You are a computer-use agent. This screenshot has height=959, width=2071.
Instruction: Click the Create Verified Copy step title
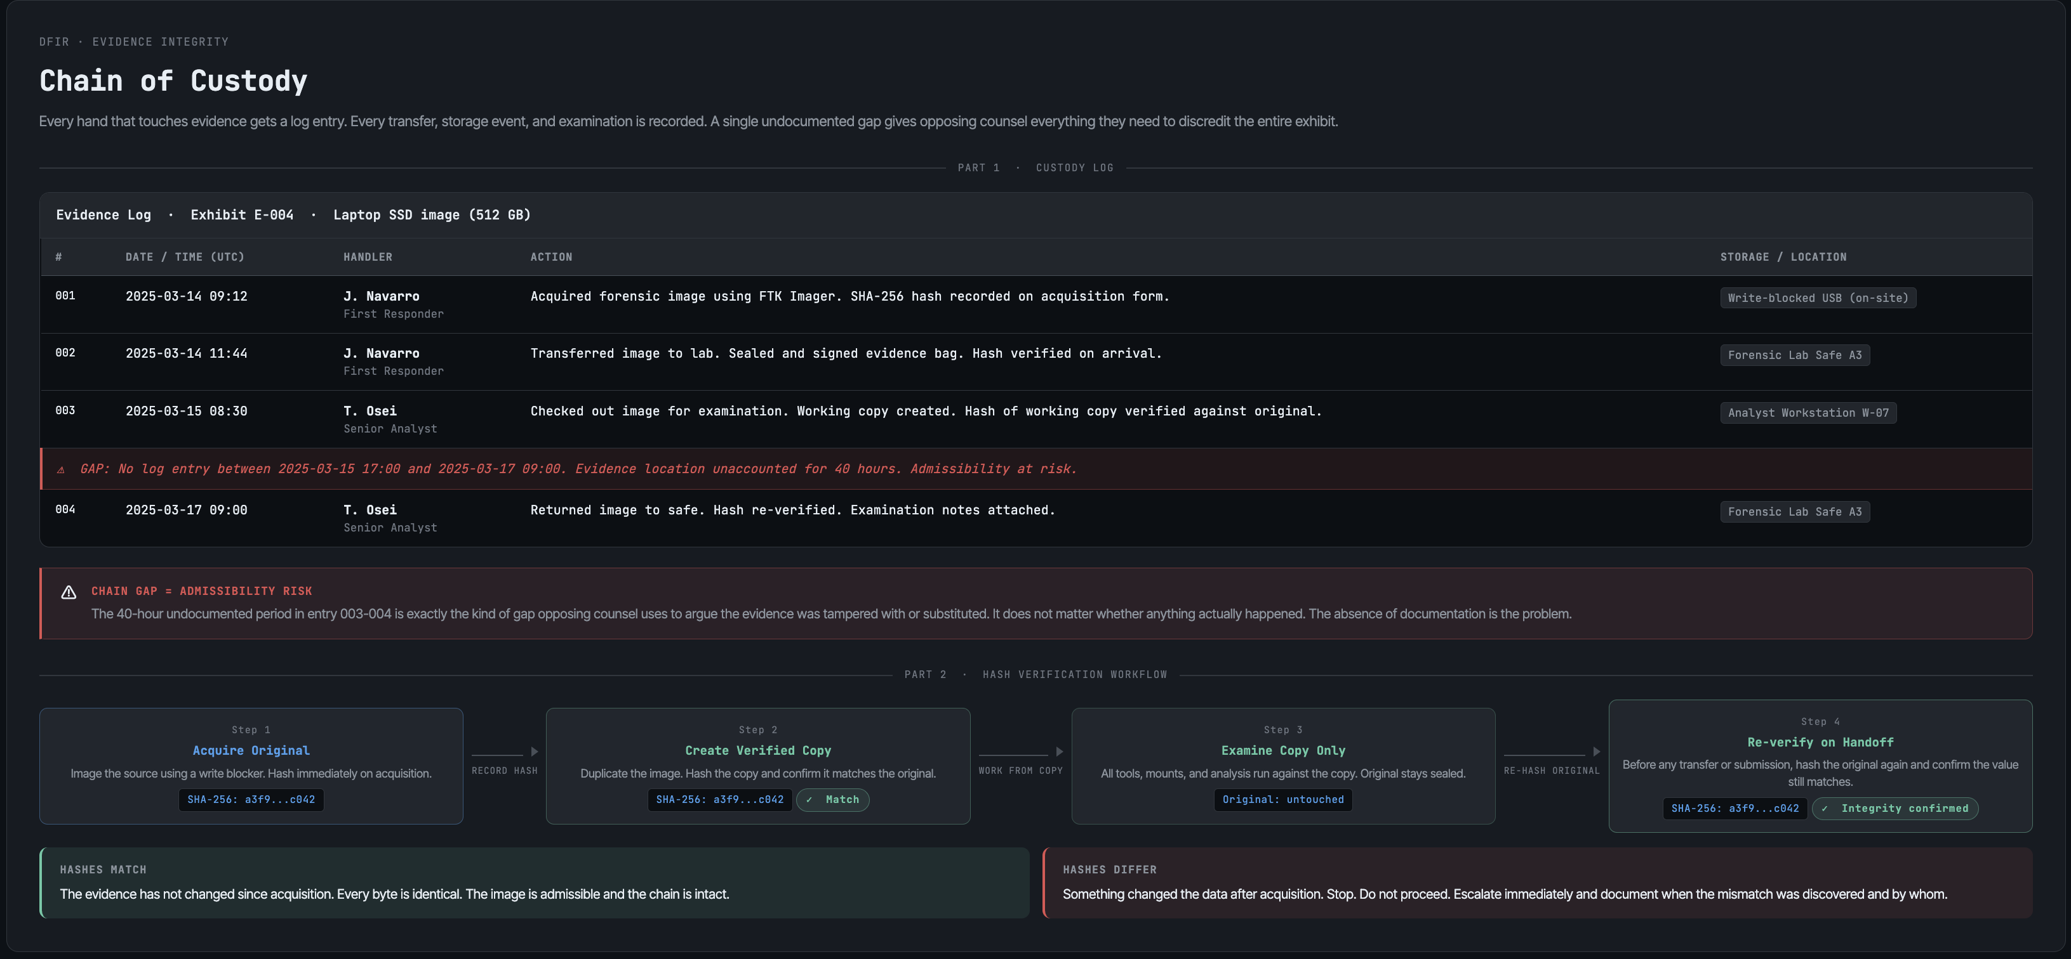(x=758, y=750)
